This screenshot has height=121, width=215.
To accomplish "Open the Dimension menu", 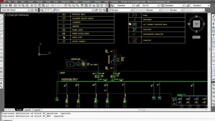I will point(66,2).
